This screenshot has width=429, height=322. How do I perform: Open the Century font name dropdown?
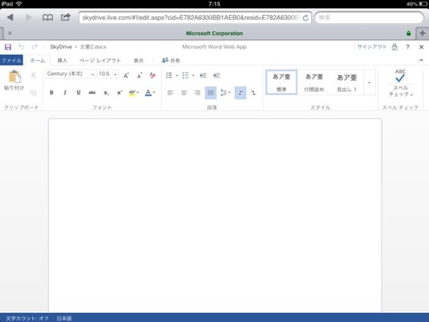pyautogui.click(x=71, y=74)
